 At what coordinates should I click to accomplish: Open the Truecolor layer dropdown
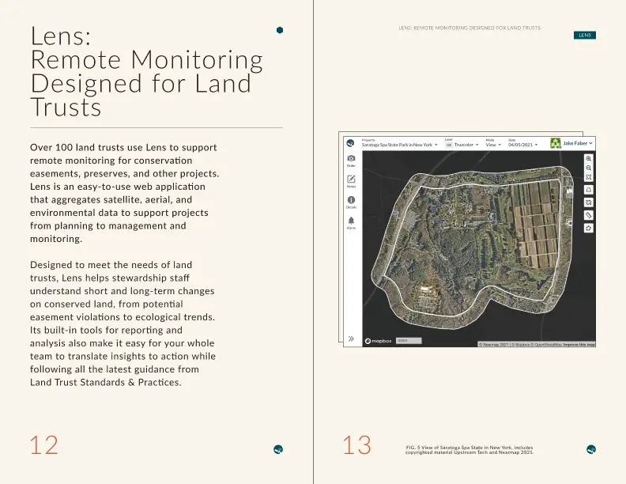click(x=462, y=143)
